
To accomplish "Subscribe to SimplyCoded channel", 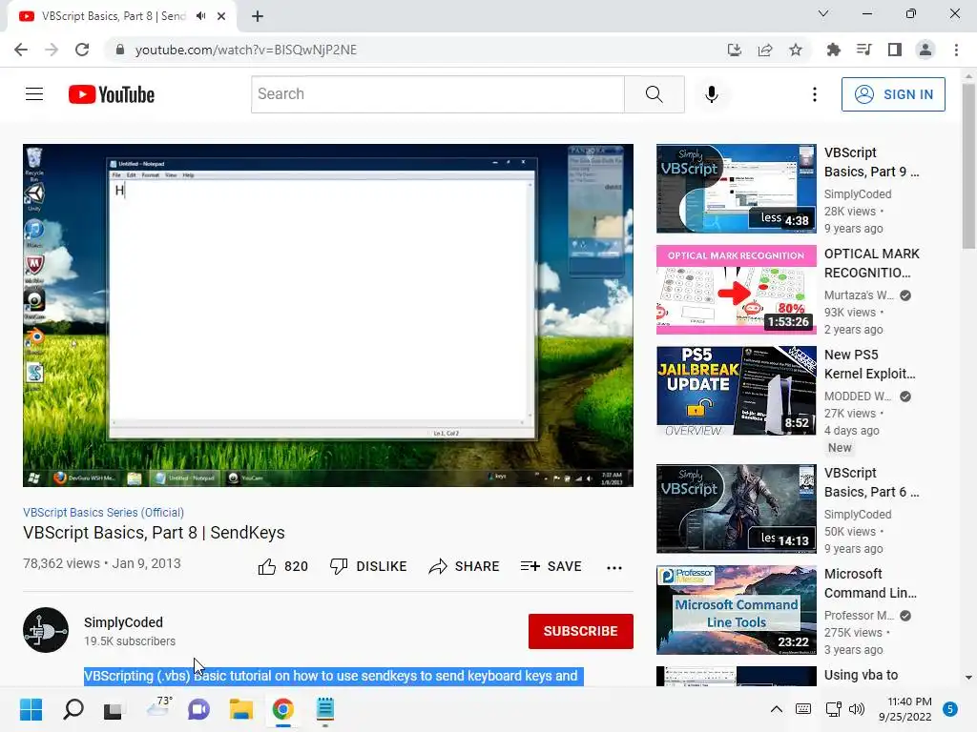I will click(x=581, y=631).
